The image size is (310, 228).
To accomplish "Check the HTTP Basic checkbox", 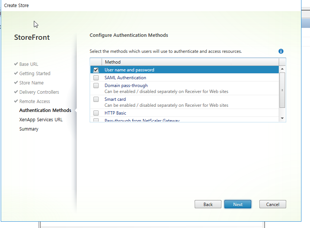I will click(x=96, y=113).
